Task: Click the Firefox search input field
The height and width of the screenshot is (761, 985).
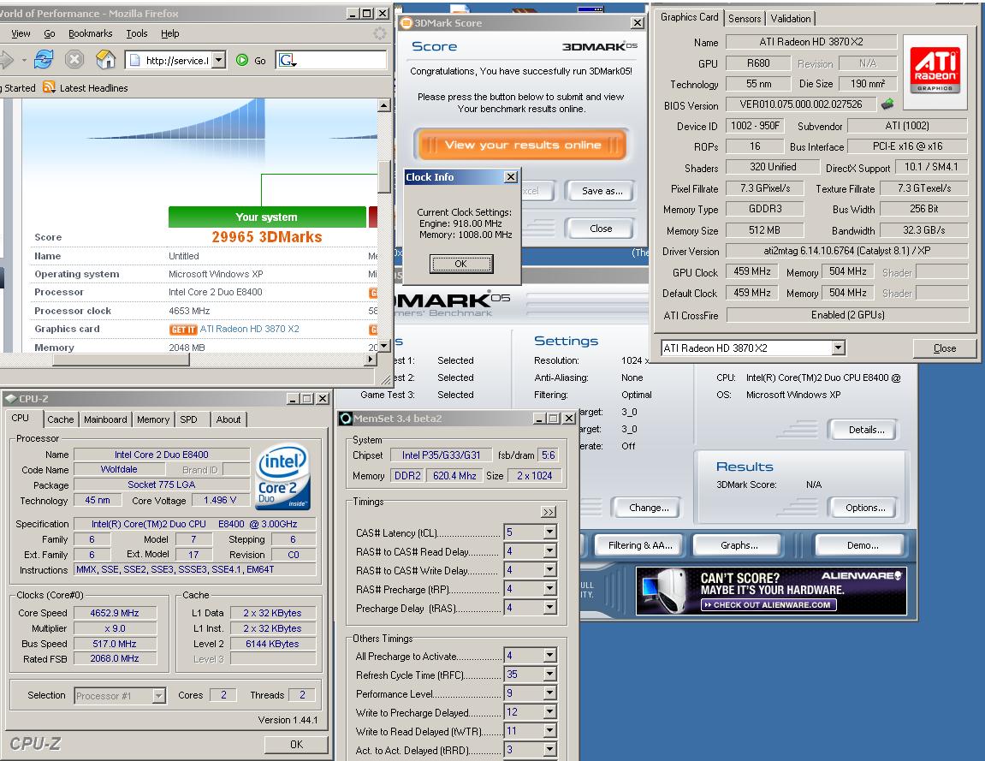Action: (x=341, y=60)
